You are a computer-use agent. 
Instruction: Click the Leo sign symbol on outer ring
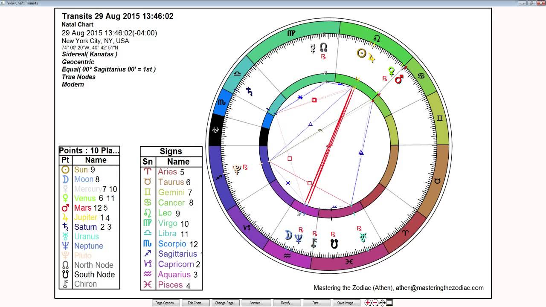[x=377, y=38]
